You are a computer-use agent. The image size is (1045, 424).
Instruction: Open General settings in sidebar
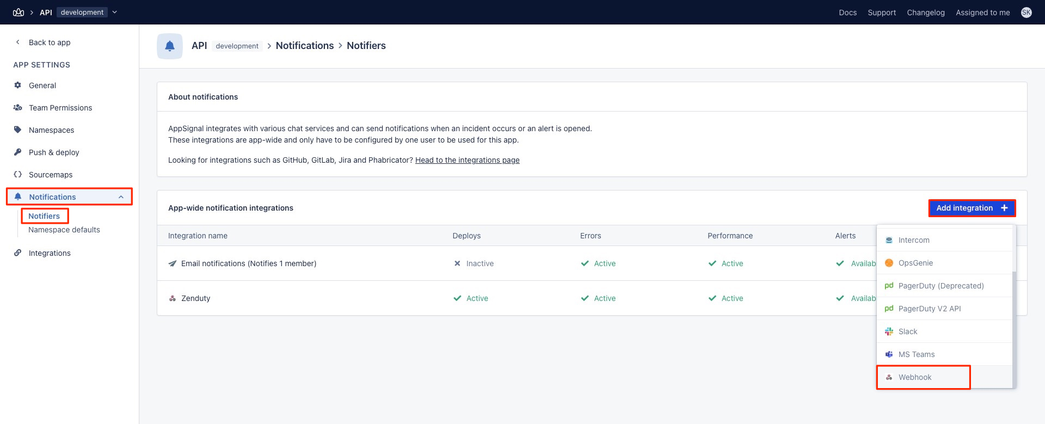tap(42, 85)
